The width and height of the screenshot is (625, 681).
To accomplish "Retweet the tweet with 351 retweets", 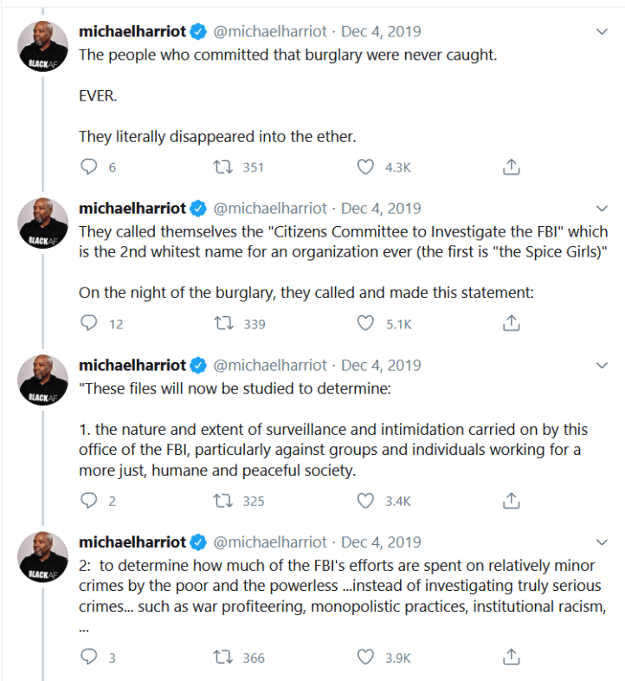I will tap(222, 167).
